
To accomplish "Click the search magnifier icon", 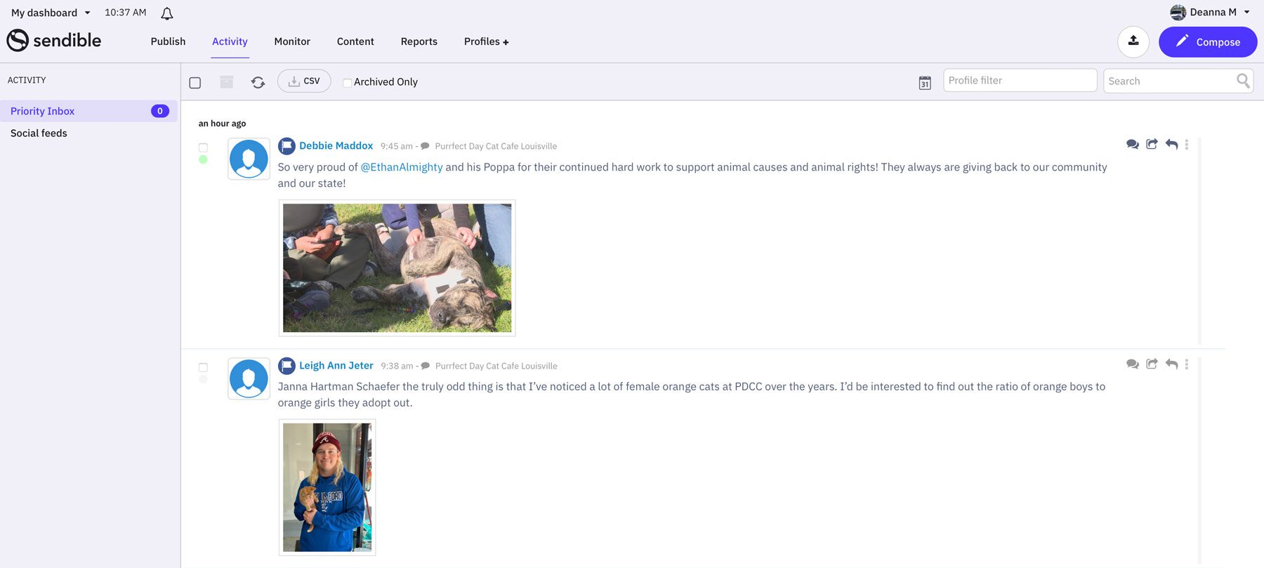I will 1243,81.
